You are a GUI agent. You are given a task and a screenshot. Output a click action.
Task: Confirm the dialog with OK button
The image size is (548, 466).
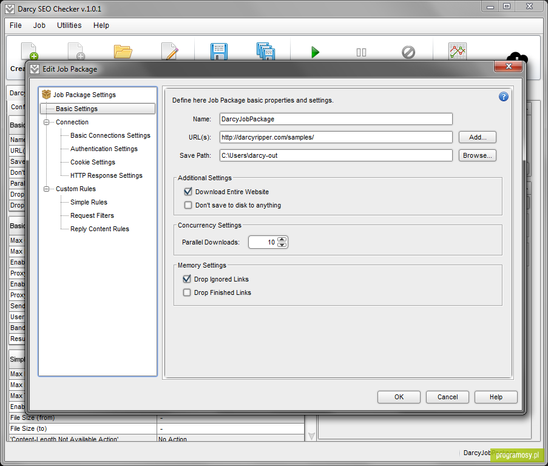coord(399,397)
